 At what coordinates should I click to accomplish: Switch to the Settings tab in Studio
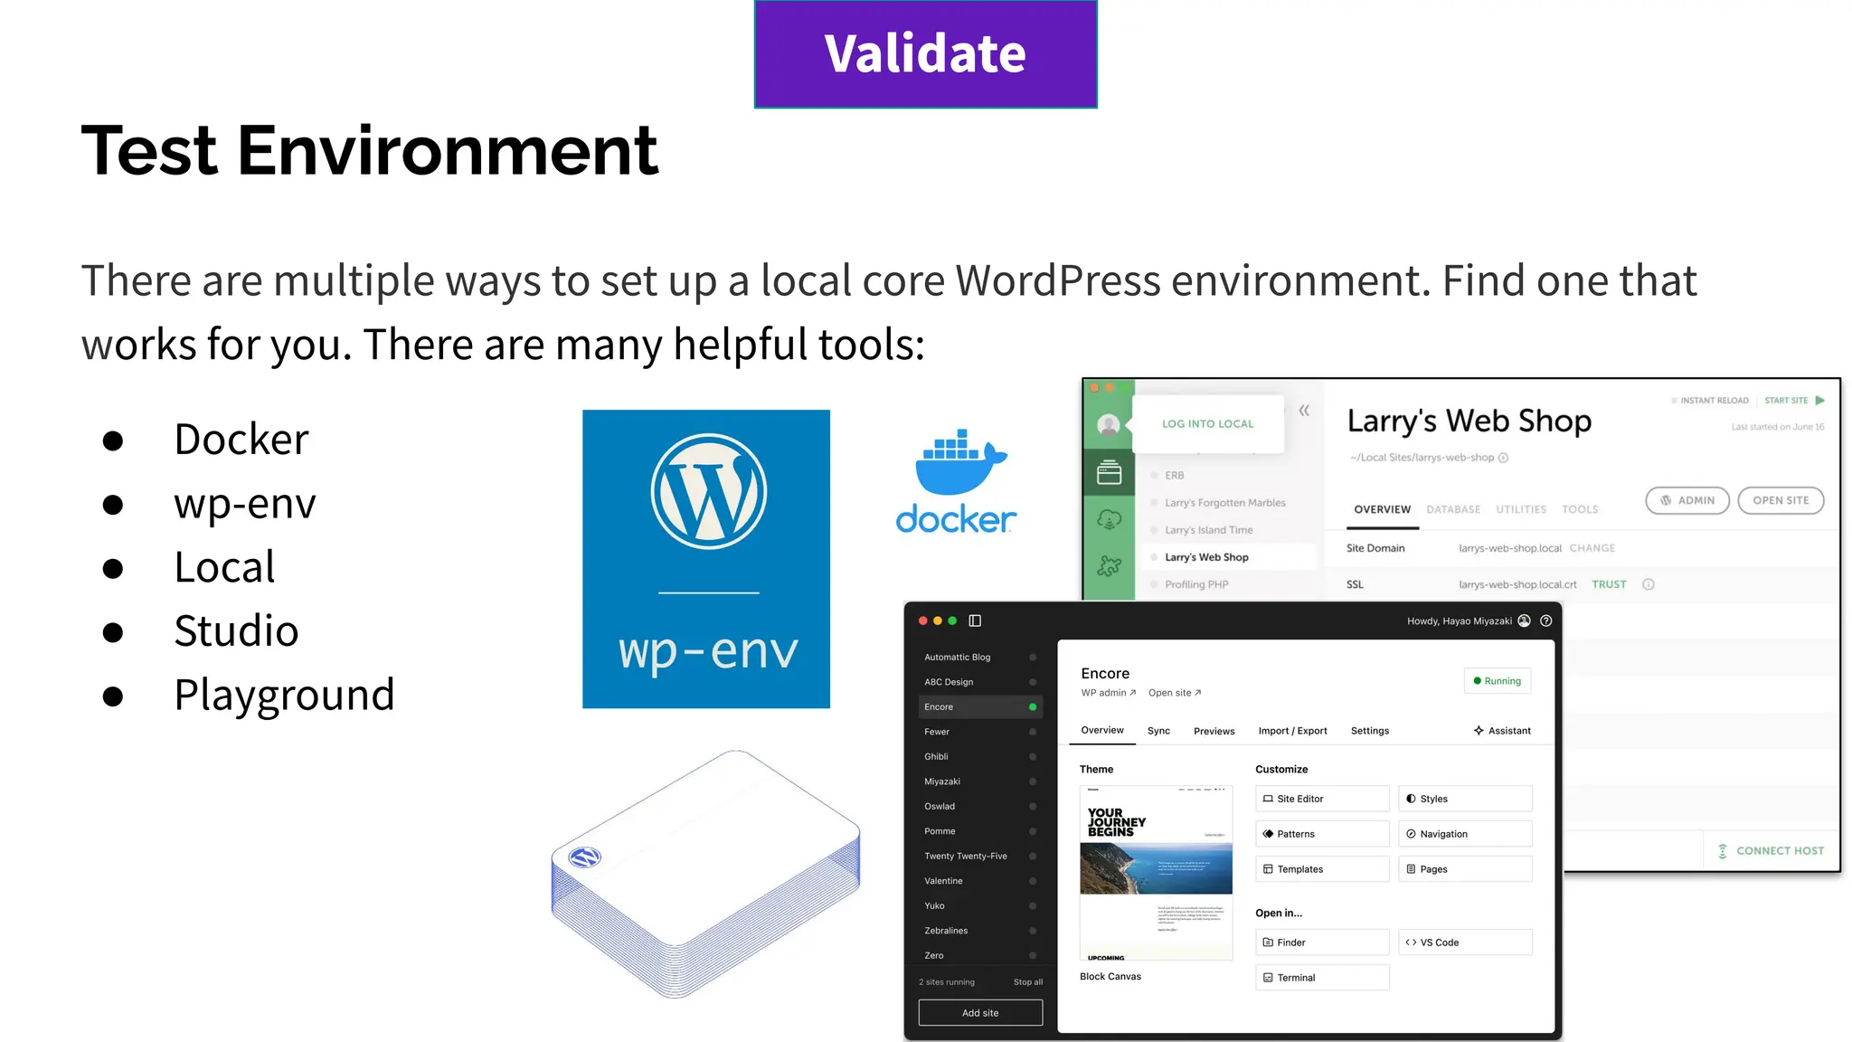1369,731
